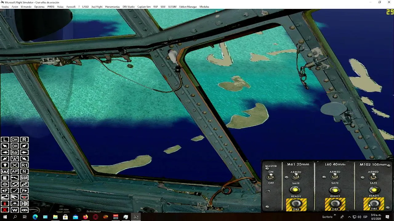Click the L view icon
Screen dimensions: 394x221
5,140
